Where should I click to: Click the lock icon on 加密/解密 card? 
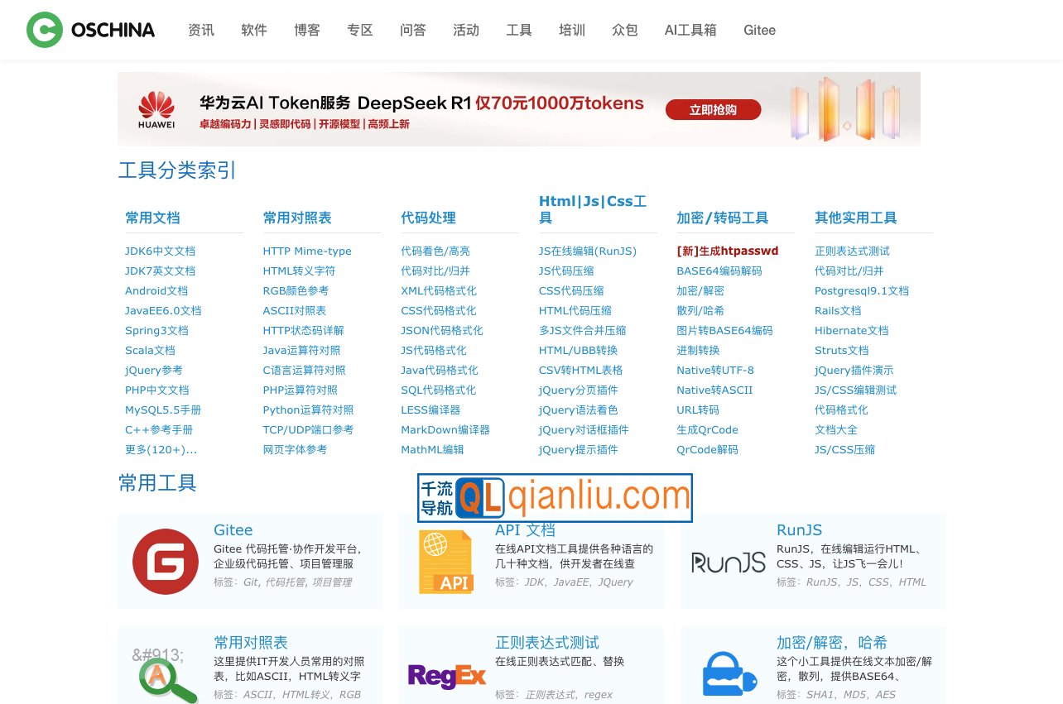[728, 676]
